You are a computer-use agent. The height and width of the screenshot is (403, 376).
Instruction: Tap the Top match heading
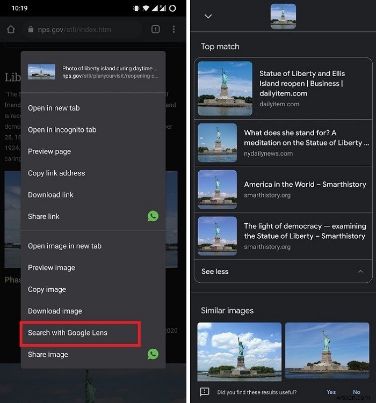(220, 47)
